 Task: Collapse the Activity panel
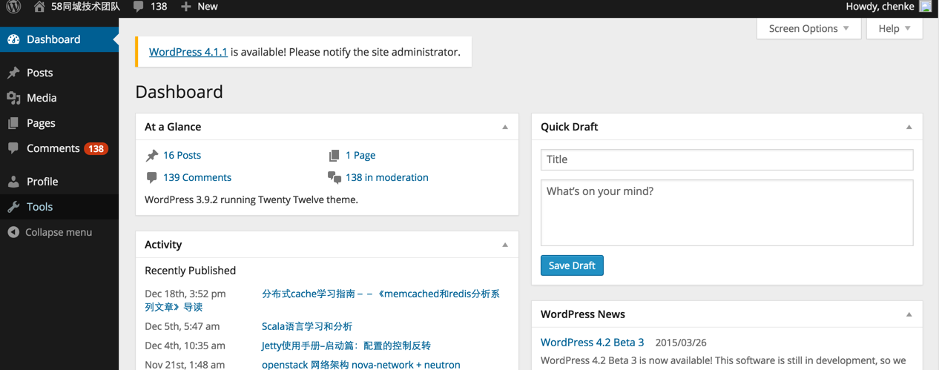click(x=505, y=245)
